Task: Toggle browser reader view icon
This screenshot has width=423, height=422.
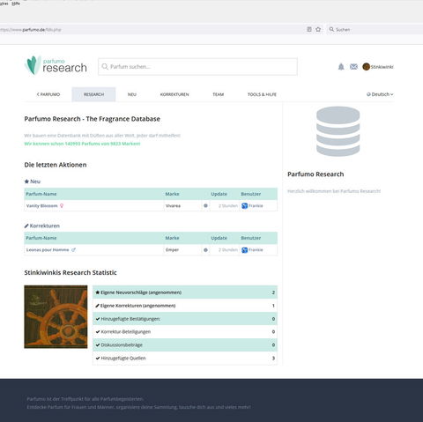Action: [309, 29]
